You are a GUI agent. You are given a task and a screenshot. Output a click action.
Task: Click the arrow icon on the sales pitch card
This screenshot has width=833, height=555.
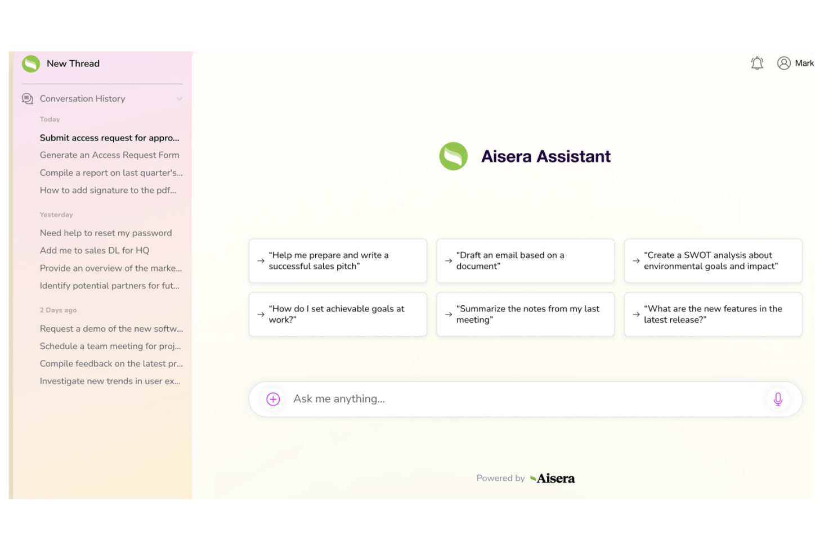tap(261, 260)
